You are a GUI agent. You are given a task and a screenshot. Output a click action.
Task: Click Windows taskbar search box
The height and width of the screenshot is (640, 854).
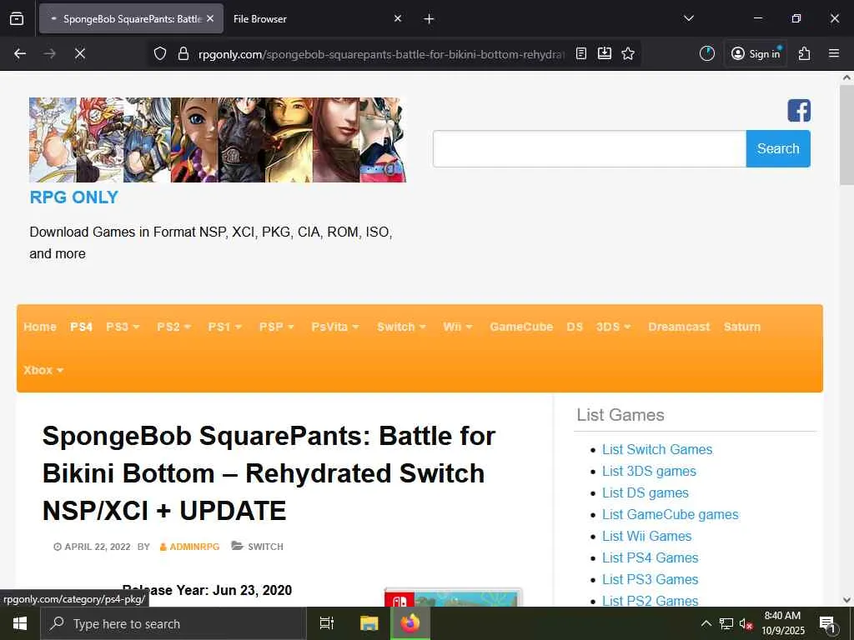173,623
